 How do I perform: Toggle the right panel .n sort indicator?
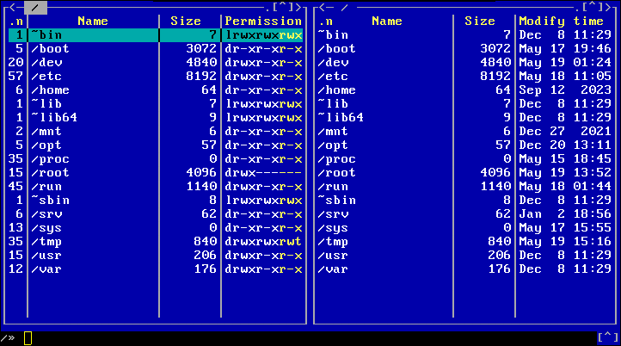(x=327, y=21)
